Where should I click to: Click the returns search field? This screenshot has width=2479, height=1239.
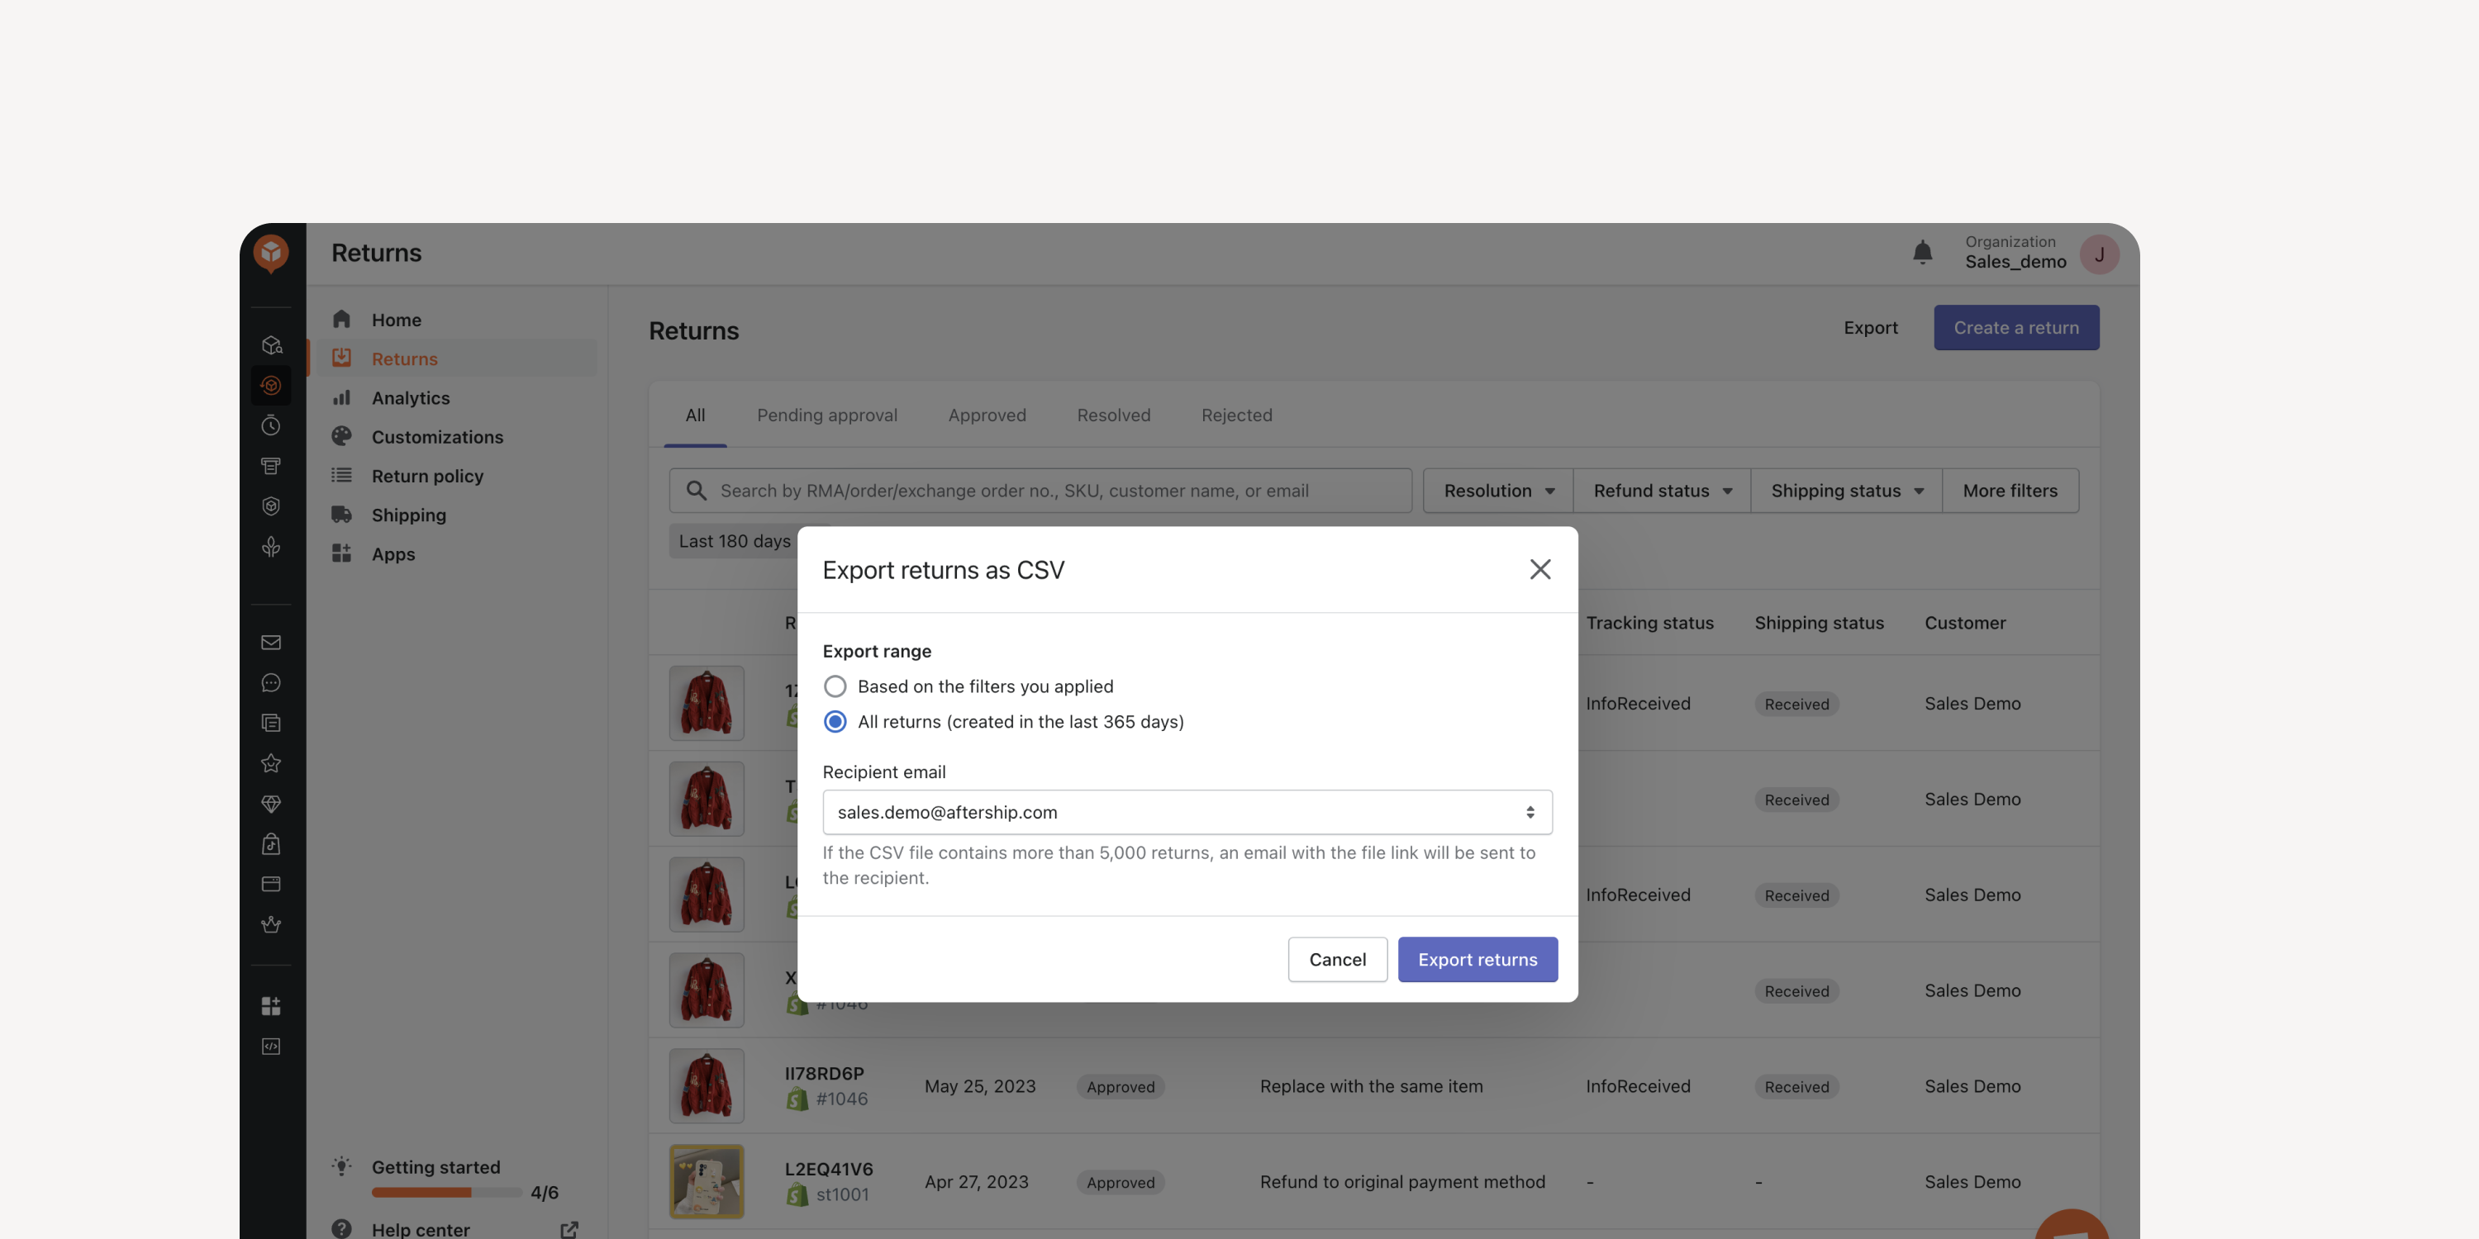pos(1040,491)
